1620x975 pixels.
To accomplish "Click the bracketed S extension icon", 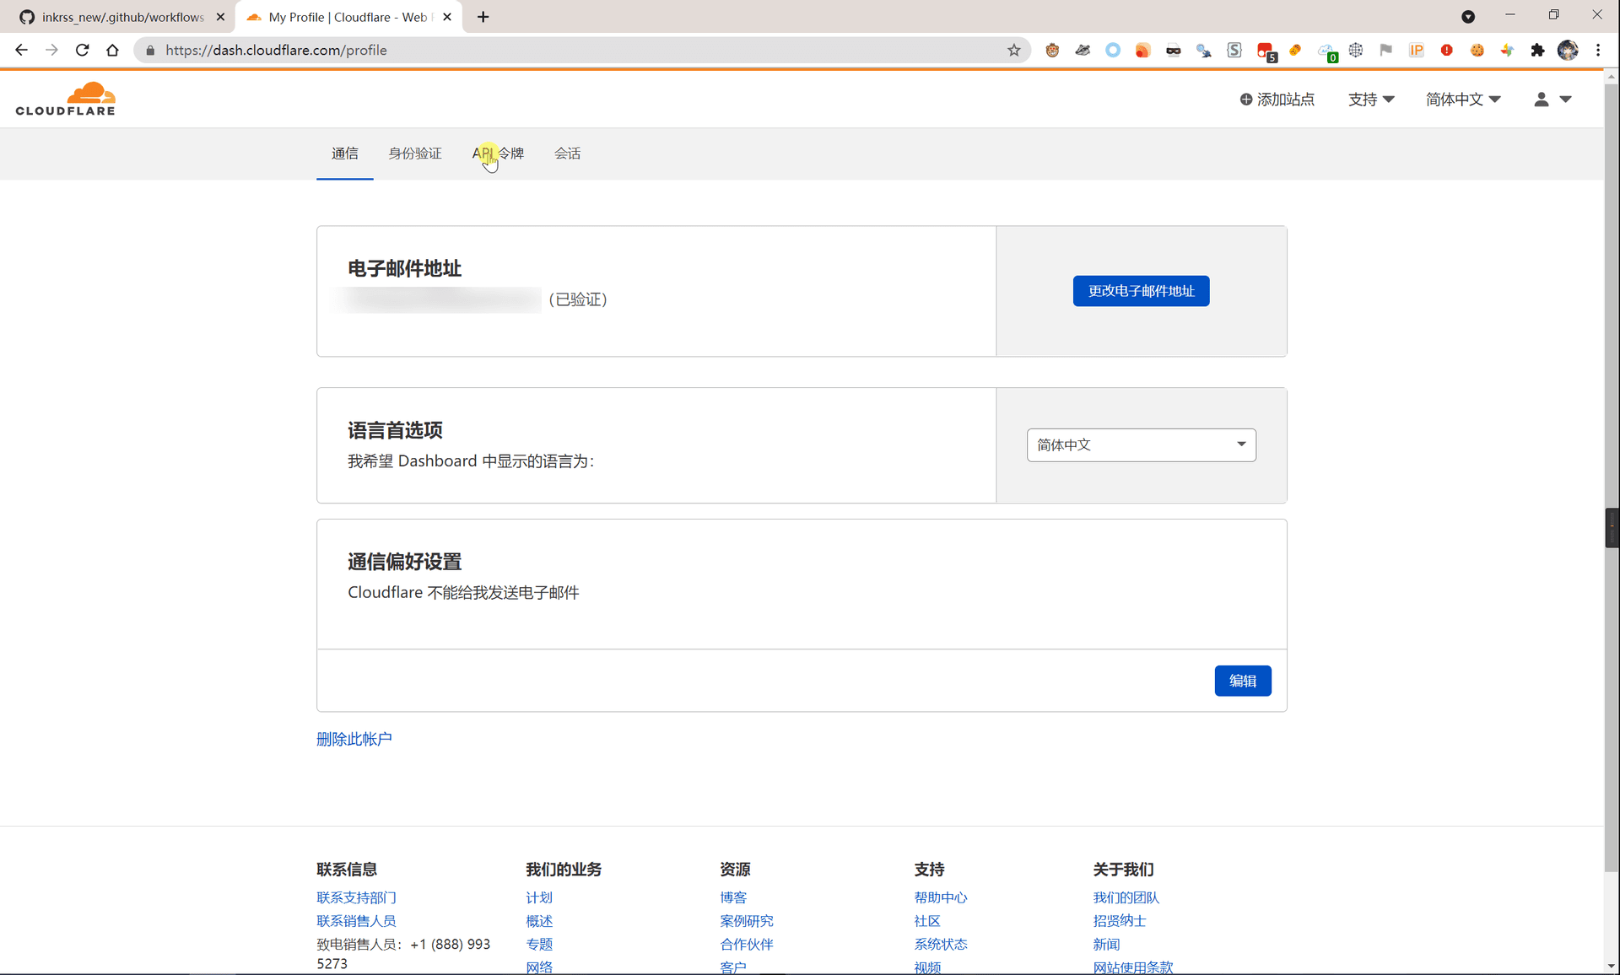I will click(x=1234, y=51).
